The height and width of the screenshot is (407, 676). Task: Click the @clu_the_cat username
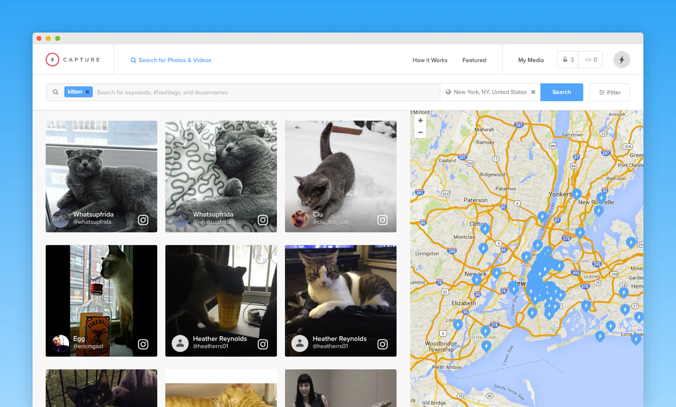(x=330, y=222)
